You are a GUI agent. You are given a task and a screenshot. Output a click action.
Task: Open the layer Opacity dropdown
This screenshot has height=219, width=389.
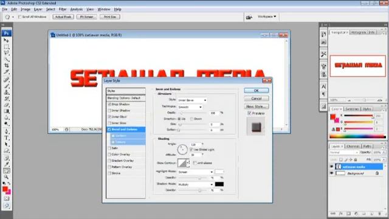pyautogui.click(x=384, y=152)
